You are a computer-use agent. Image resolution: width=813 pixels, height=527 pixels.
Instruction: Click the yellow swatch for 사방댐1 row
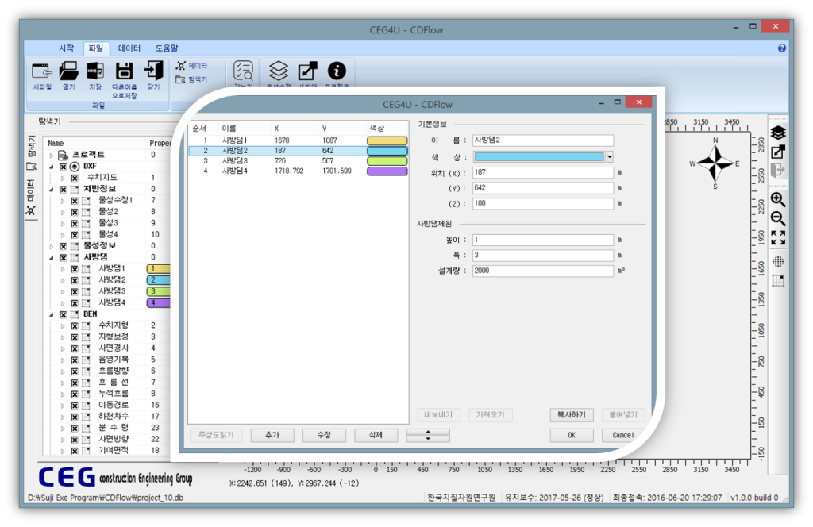click(387, 140)
